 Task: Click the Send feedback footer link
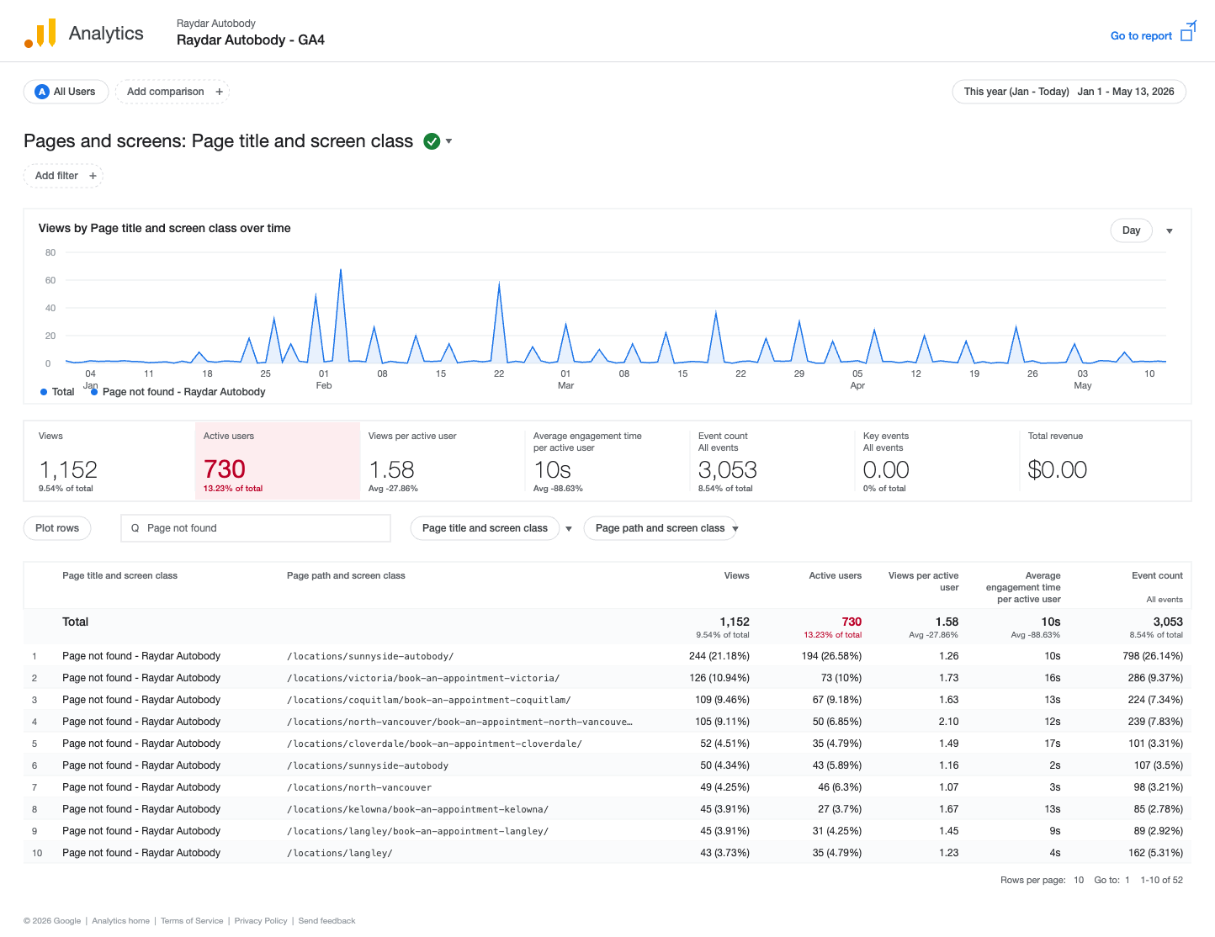326,921
